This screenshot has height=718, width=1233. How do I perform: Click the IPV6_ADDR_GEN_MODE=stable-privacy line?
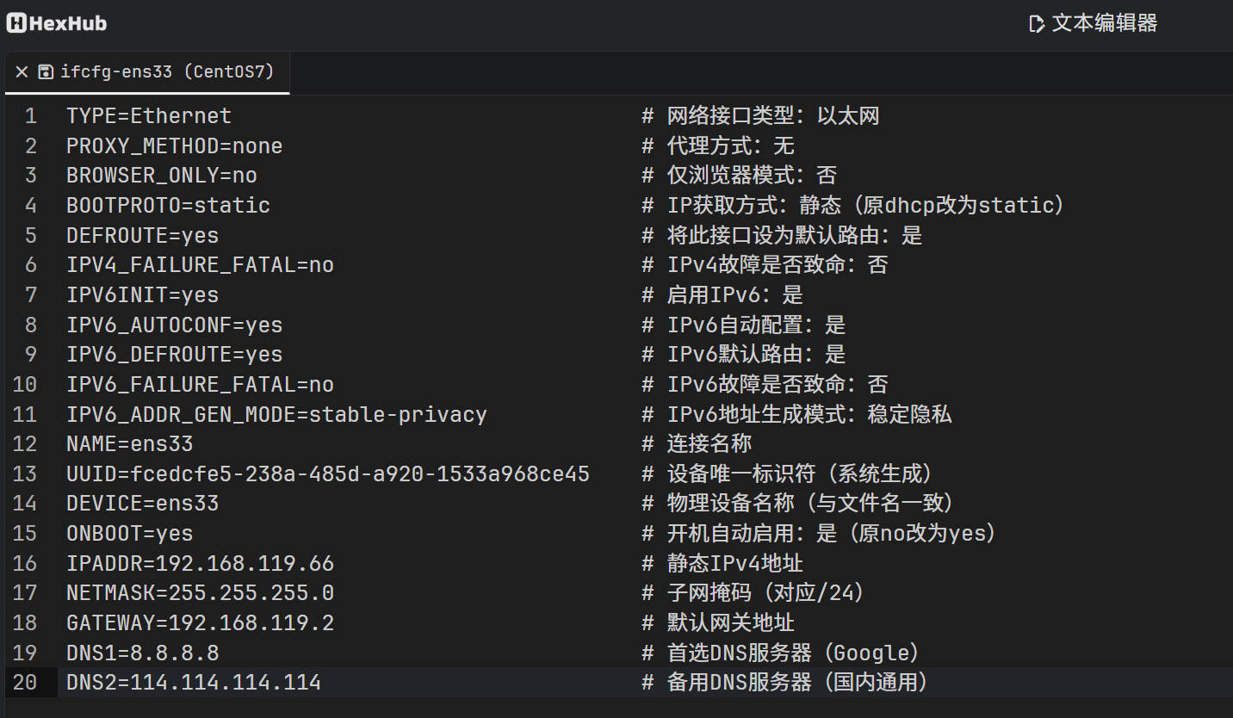tap(276, 415)
